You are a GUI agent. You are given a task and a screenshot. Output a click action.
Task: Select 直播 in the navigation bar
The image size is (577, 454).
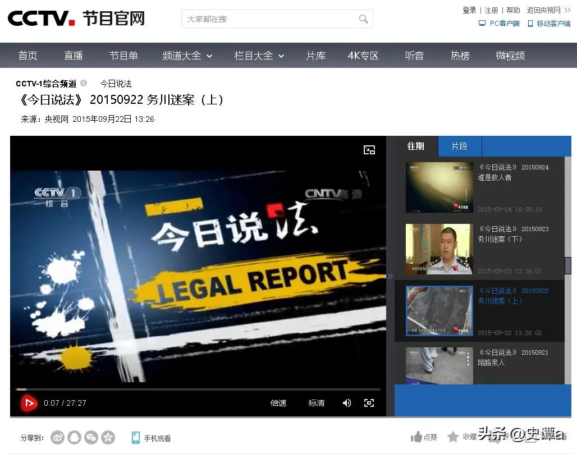pyautogui.click(x=73, y=56)
